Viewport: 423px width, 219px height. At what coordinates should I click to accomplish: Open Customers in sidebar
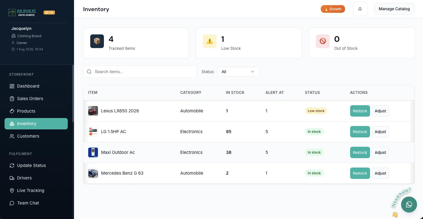click(36, 136)
